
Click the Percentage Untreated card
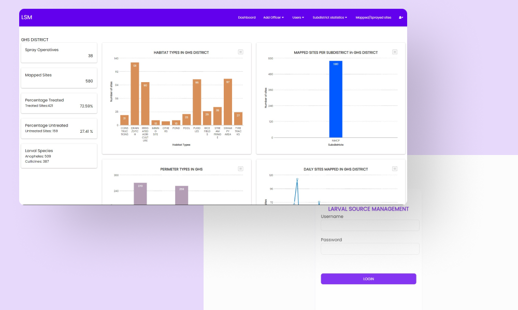pyautogui.click(x=59, y=129)
